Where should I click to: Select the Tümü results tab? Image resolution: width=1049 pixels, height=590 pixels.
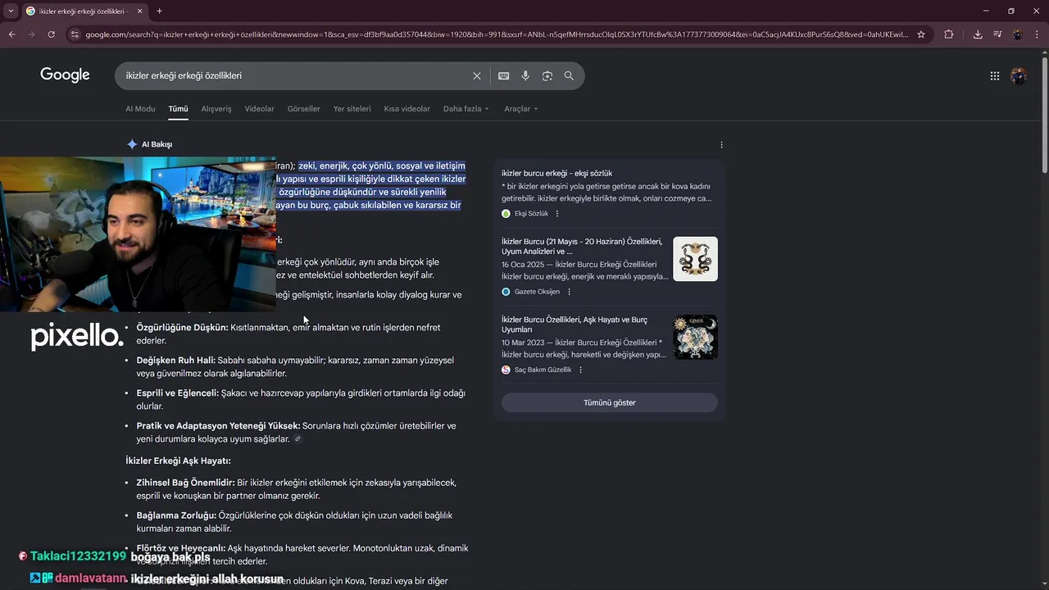pos(178,109)
